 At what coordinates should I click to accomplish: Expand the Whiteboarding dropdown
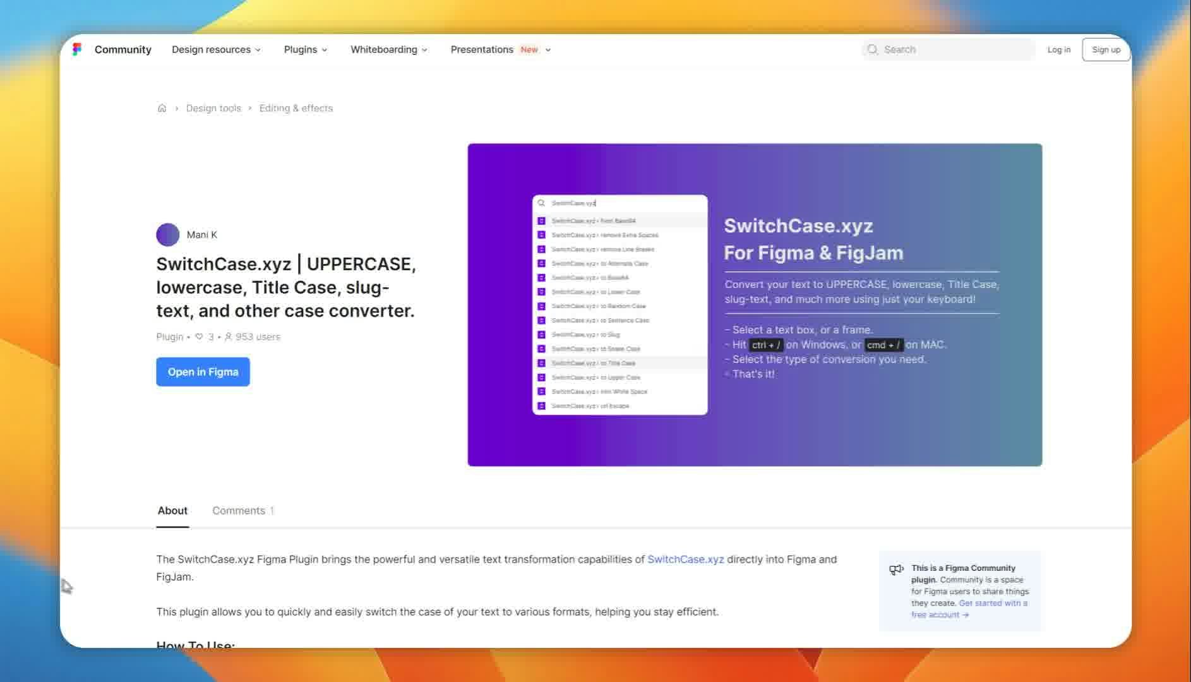tap(389, 49)
